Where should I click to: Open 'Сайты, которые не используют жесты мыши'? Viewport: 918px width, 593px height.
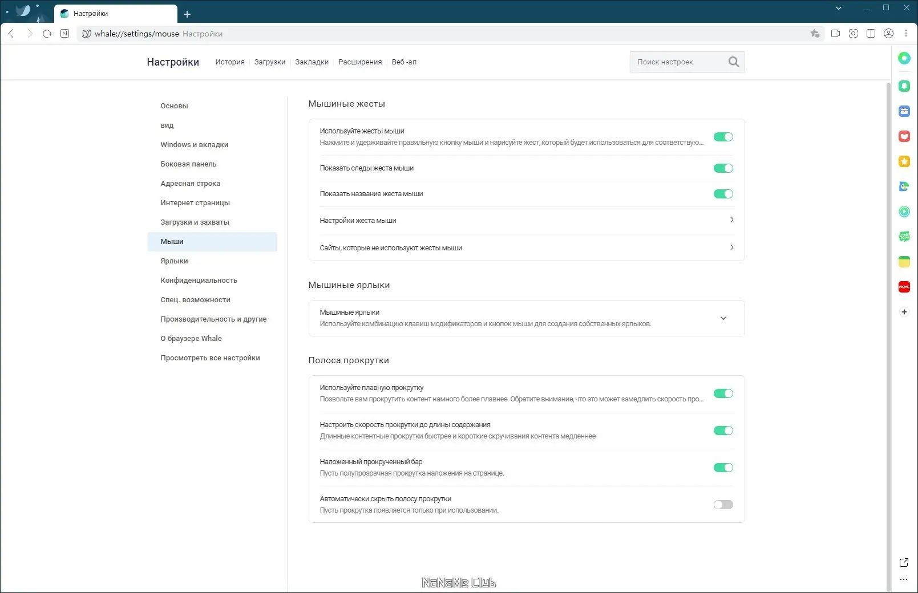(731, 247)
